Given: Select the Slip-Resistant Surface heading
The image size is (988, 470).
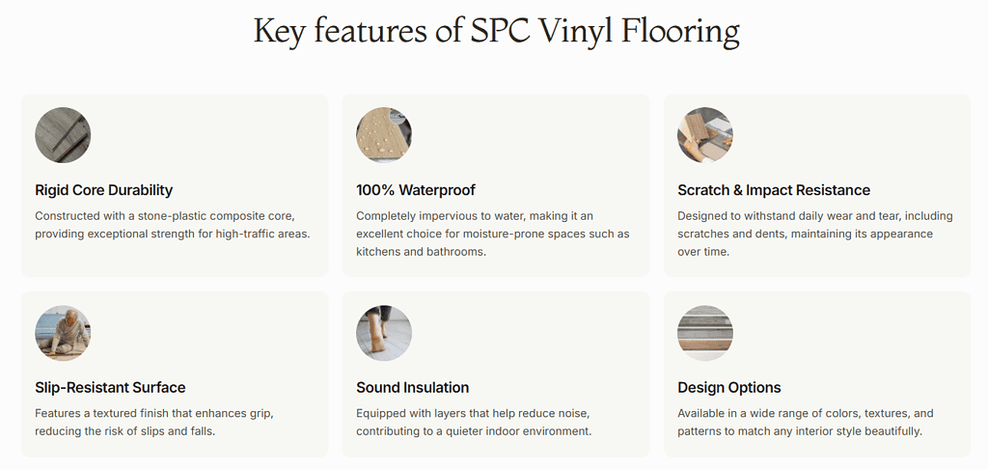Looking at the screenshot, I should click(110, 388).
